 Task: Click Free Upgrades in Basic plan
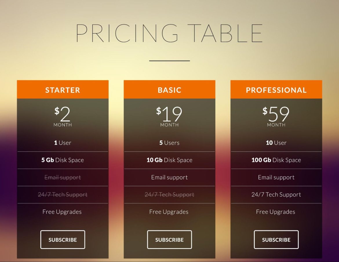click(169, 212)
